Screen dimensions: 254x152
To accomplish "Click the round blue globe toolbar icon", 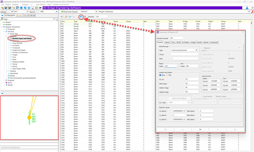I will point(29,8).
